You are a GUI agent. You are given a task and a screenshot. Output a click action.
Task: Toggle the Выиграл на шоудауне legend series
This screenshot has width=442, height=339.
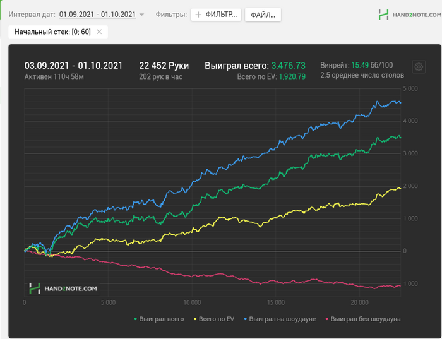[x=280, y=319]
